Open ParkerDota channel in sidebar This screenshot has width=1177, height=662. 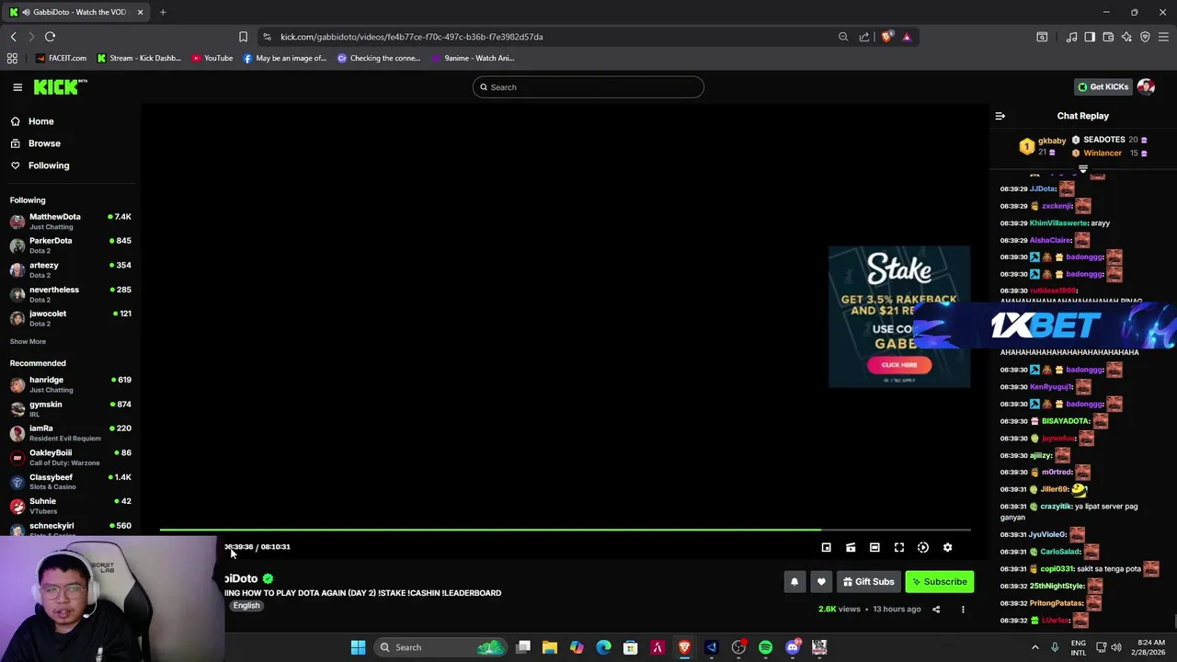(x=70, y=245)
